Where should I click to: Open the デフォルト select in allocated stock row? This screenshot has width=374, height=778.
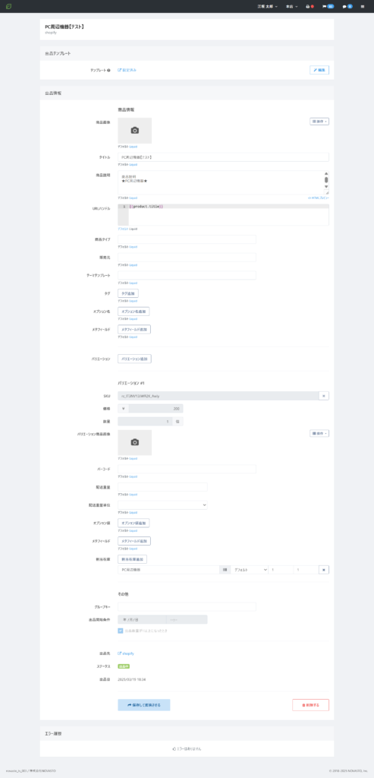click(x=249, y=570)
